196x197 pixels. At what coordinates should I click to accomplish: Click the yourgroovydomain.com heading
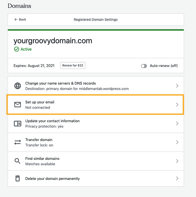(53, 41)
